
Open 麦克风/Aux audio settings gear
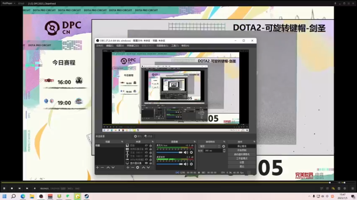point(191,152)
